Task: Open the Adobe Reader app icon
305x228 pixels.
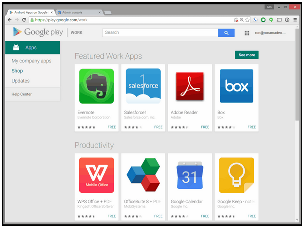Action: pos(190,86)
